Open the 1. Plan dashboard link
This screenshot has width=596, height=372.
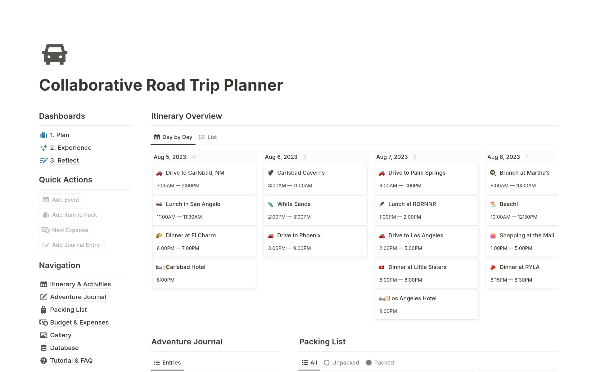click(60, 135)
